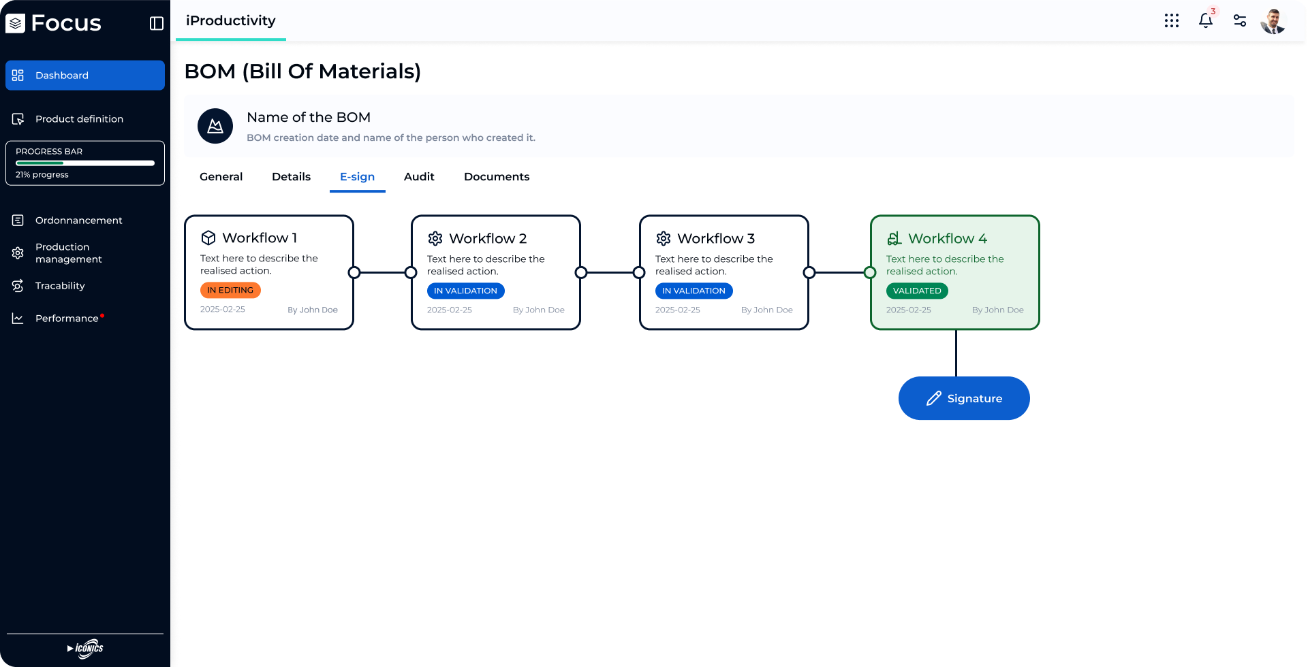
Task: Click Workflow 2 IN VALIDATION badge
Action: click(x=466, y=291)
